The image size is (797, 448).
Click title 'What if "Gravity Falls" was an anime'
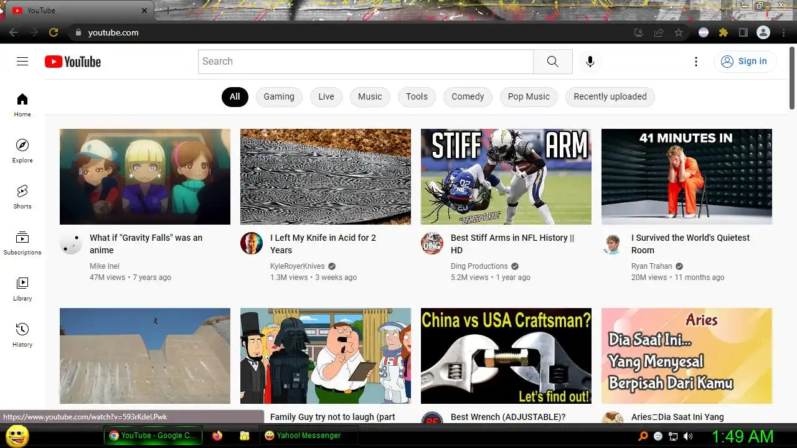[146, 244]
